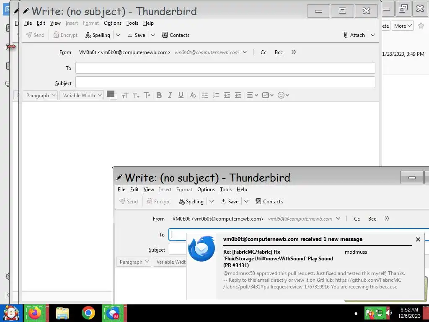The height and width of the screenshot is (322, 429).
Task: Dismiss the new message notification
Action: click(418, 239)
